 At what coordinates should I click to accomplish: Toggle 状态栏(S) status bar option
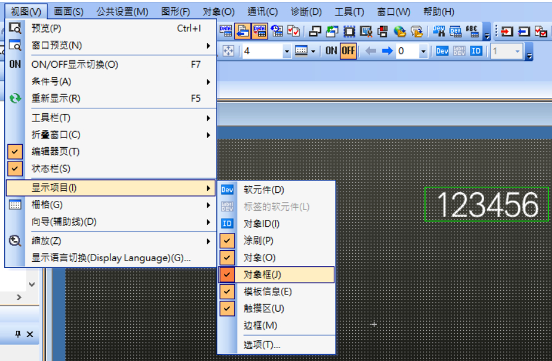(x=51, y=169)
